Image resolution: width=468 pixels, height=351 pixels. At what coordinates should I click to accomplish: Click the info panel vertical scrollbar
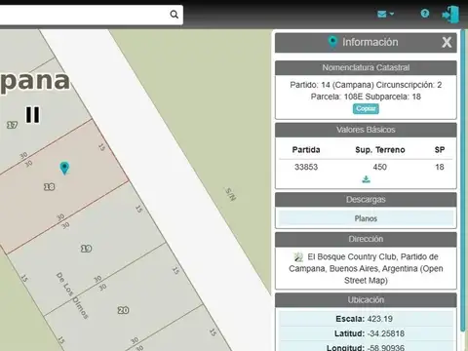pyautogui.click(x=463, y=182)
